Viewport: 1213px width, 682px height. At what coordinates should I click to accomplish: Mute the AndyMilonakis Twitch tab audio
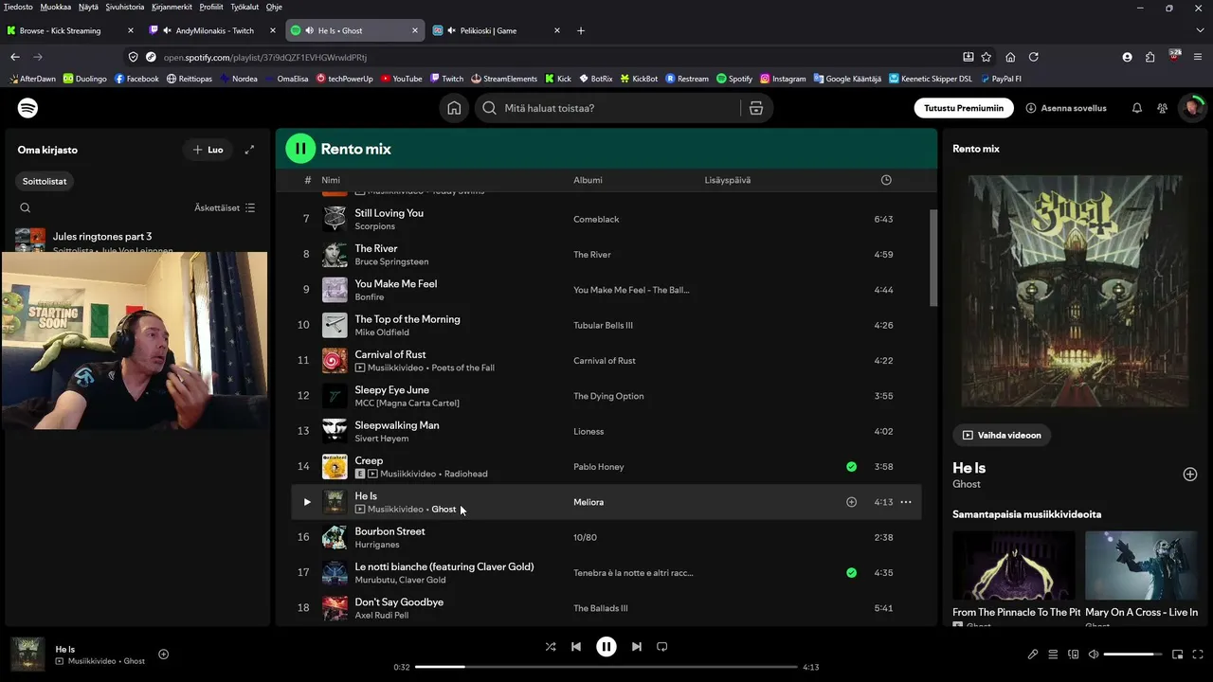click(x=168, y=30)
